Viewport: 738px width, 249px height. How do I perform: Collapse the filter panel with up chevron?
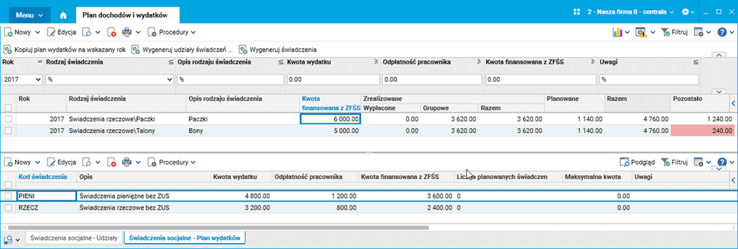[x=719, y=55]
